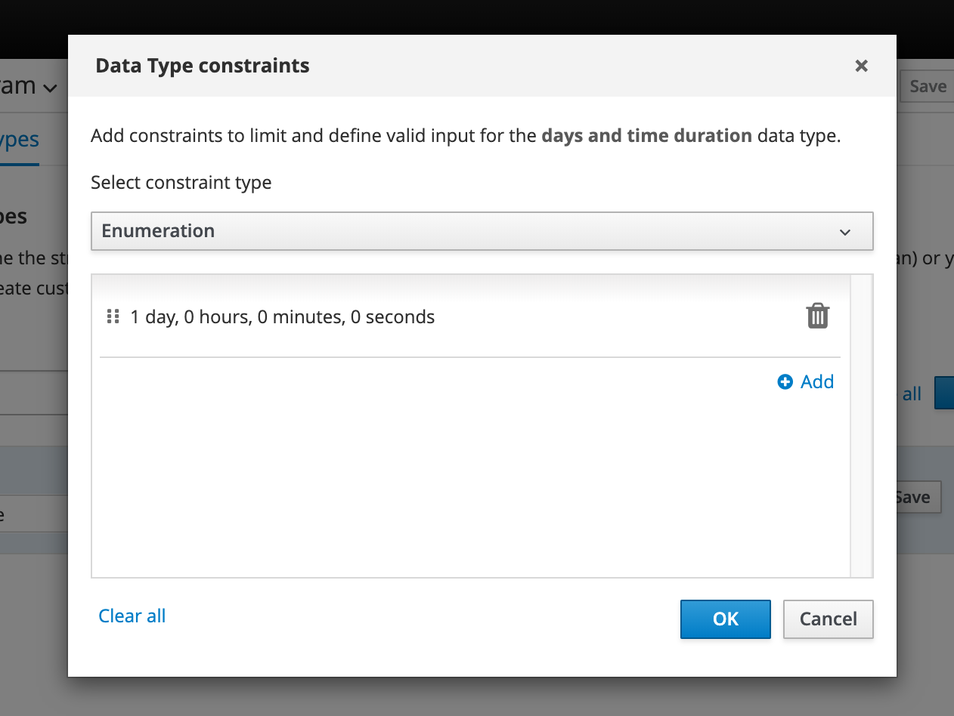Click the chevron arrow in the constraint selector
Image resolution: width=954 pixels, height=716 pixels.
[x=845, y=232]
